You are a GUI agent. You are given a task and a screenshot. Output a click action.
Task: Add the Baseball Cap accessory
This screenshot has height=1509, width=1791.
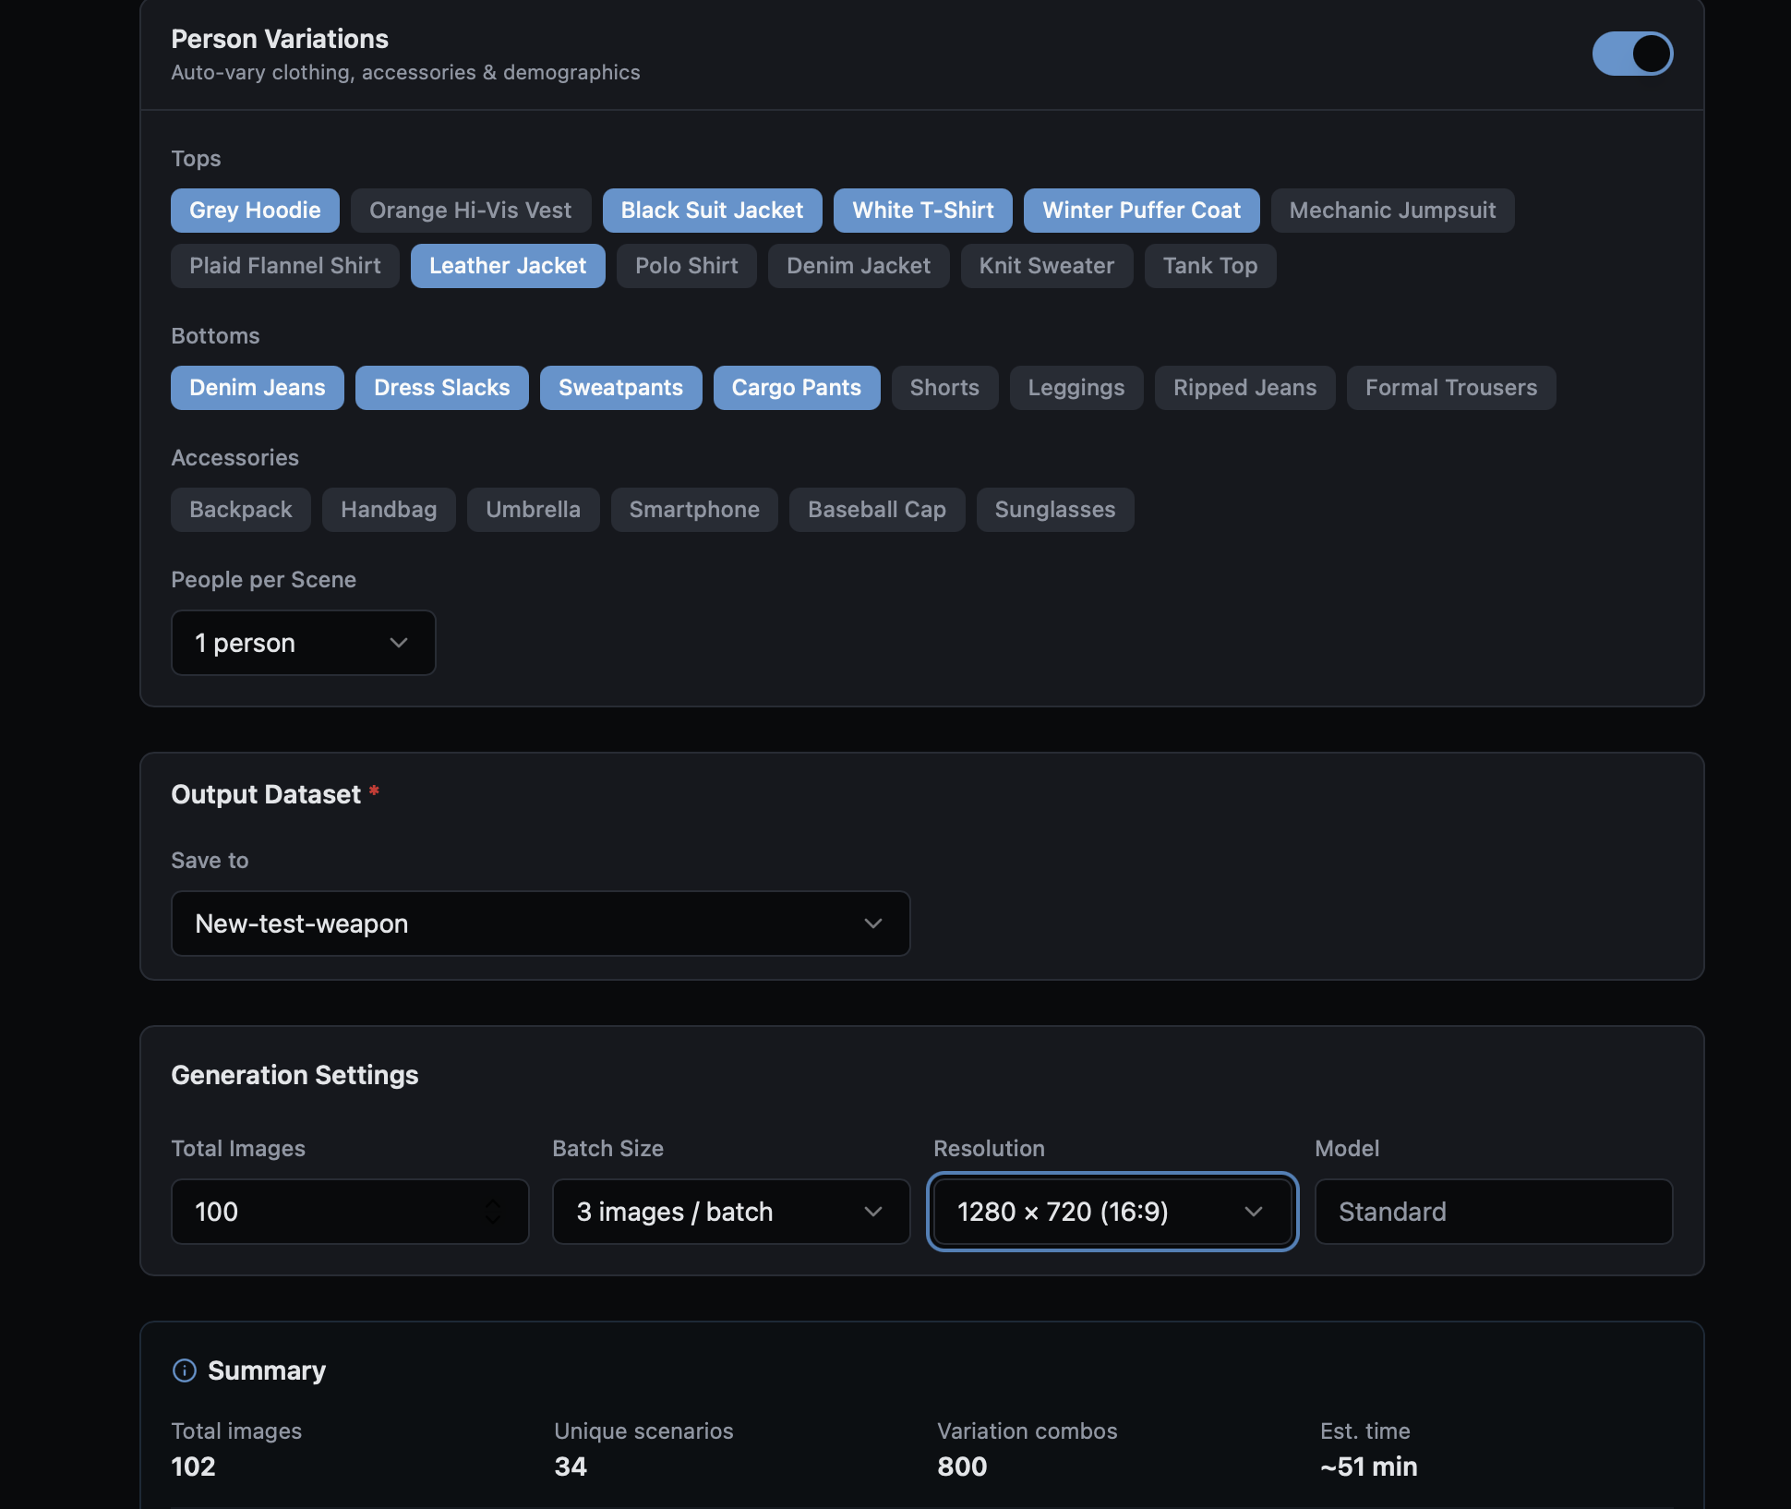877,510
